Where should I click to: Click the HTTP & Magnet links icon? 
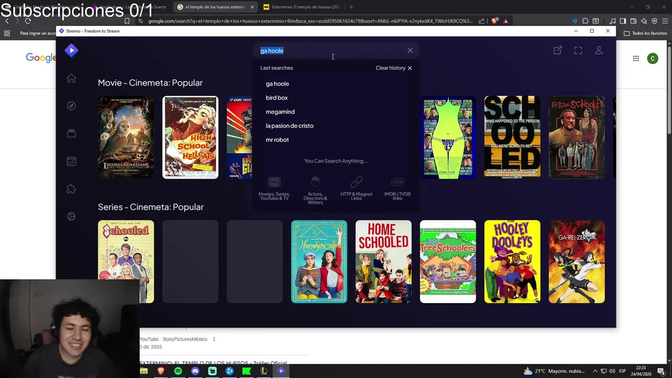click(356, 182)
